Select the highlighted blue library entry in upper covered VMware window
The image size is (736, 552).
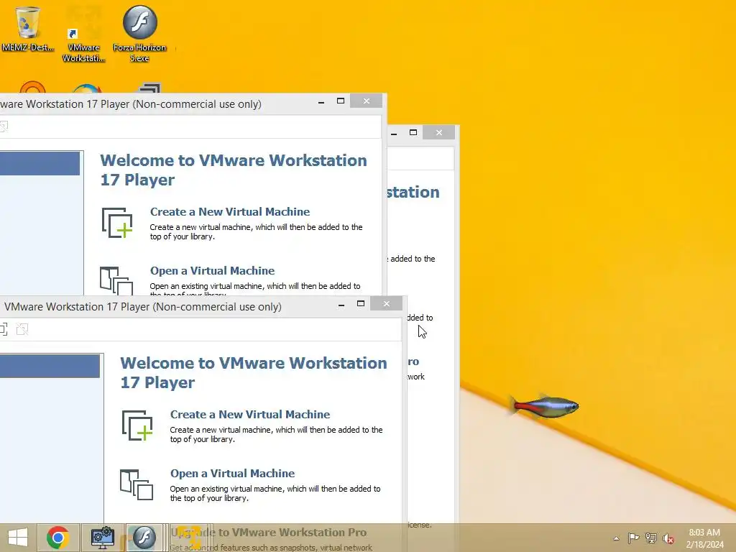click(40, 163)
